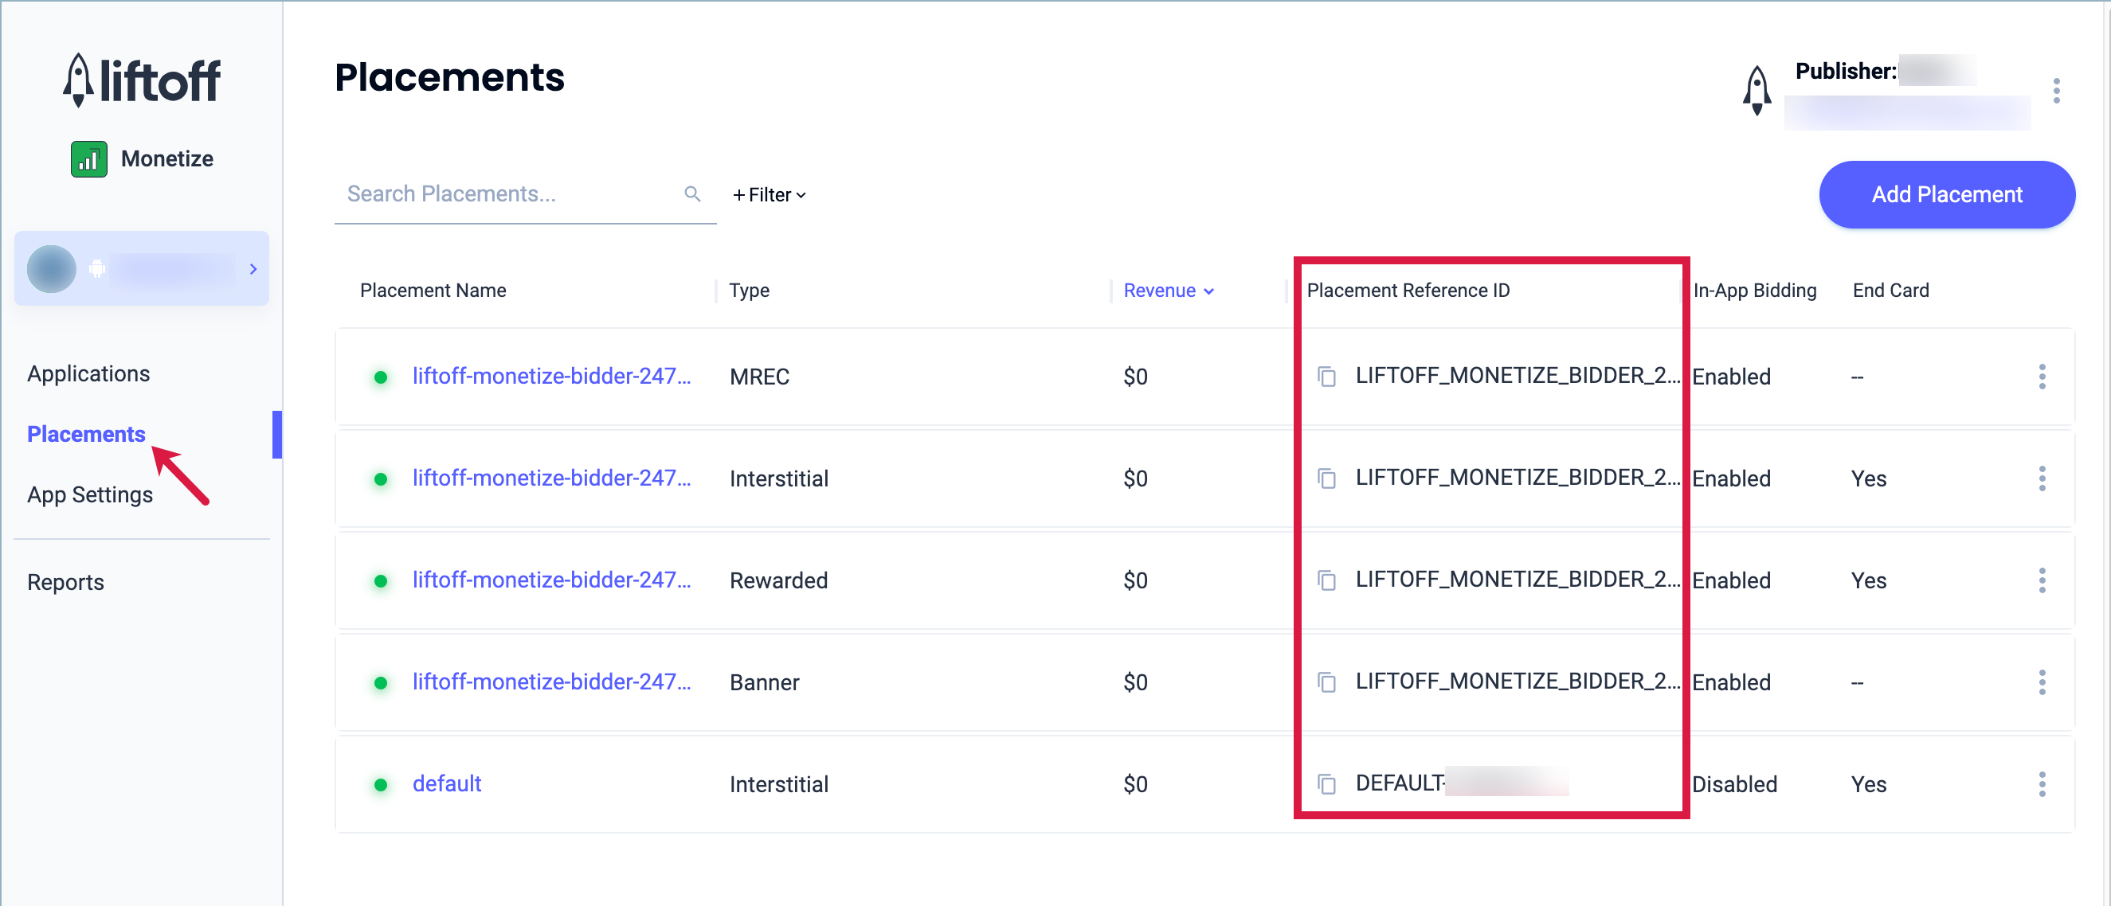Open the Filter dropdown

(770, 195)
